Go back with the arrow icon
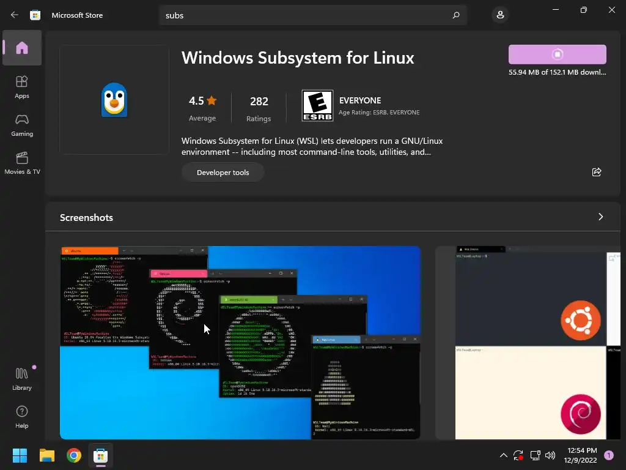Screen dimensions: 626x470 [x=15, y=15]
